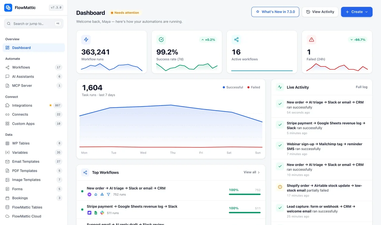Screen dimensions: 381x225
Task: Click the filter icon under New order workflow
Action: coord(108,195)
